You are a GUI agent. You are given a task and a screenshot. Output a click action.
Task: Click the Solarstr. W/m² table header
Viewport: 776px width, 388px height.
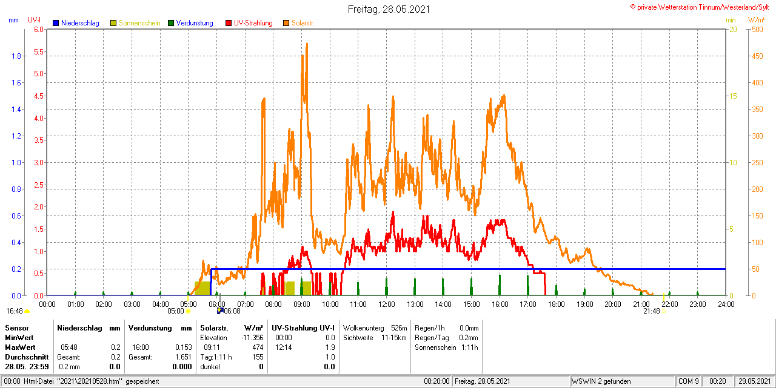click(232, 327)
